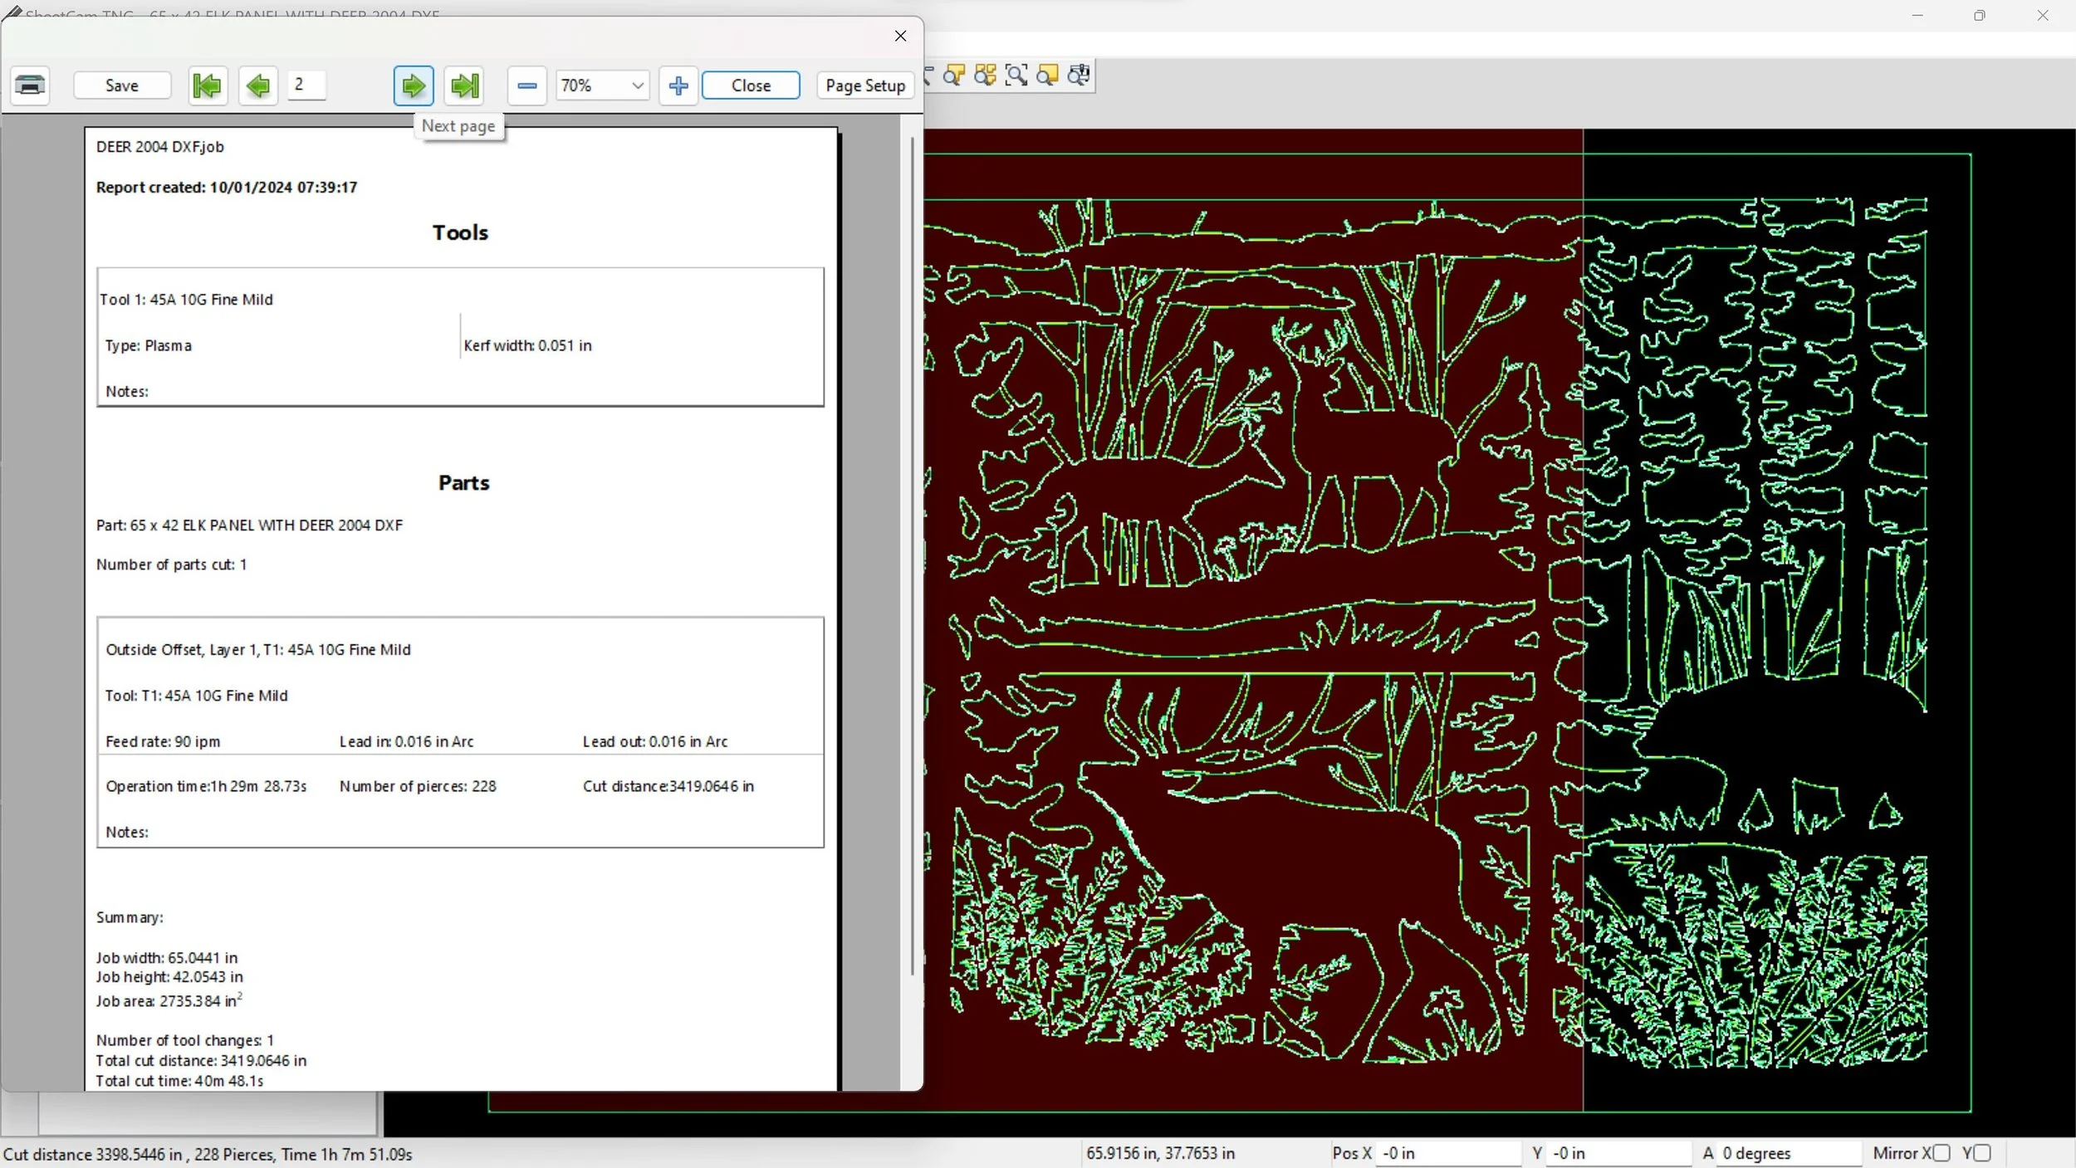This screenshot has height=1168, width=2076.
Task: Click 'Job area: 2735.384 in' text
Action: click(x=169, y=1000)
